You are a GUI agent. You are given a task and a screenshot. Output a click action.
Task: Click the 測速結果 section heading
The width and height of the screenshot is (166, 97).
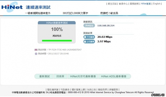pyautogui.click(x=88, y=33)
